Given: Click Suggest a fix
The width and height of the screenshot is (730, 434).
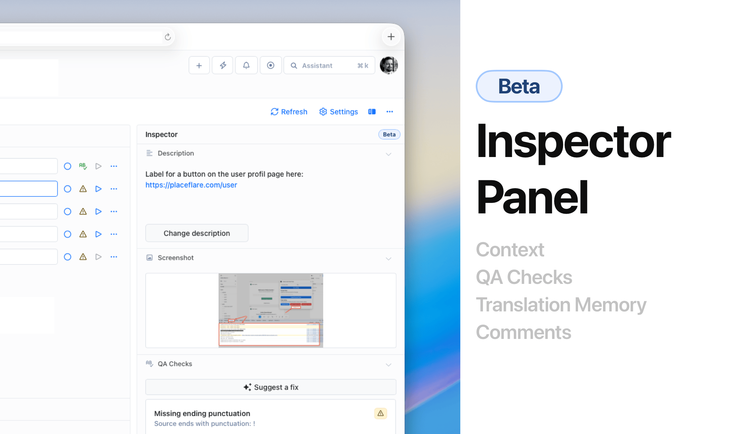Looking at the screenshot, I should (270, 387).
